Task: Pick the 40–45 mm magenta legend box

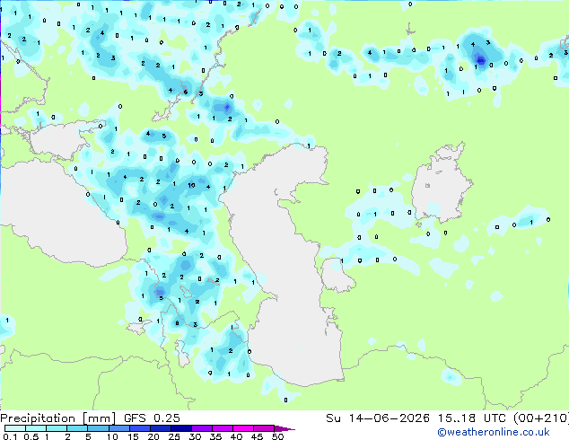Action: [243, 428]
